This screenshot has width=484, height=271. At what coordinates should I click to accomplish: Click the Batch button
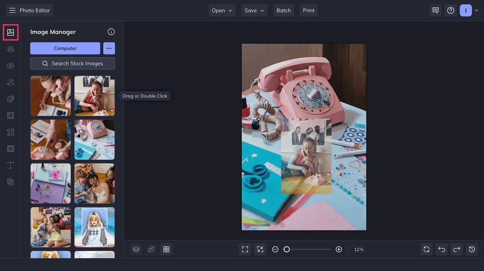pyautogui.click(x=284, y=10)
